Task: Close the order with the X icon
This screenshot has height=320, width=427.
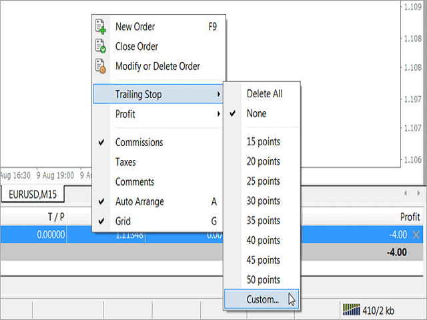Action: (x=416, y=235)
